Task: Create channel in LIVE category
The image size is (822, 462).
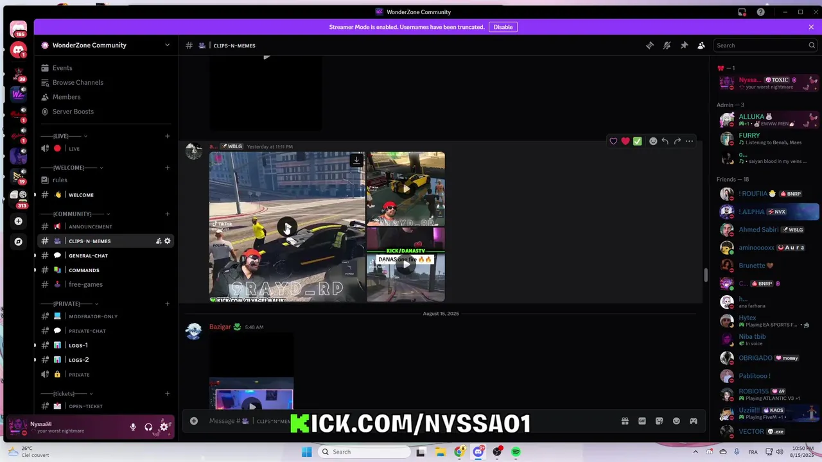Action: coord(167,136)
